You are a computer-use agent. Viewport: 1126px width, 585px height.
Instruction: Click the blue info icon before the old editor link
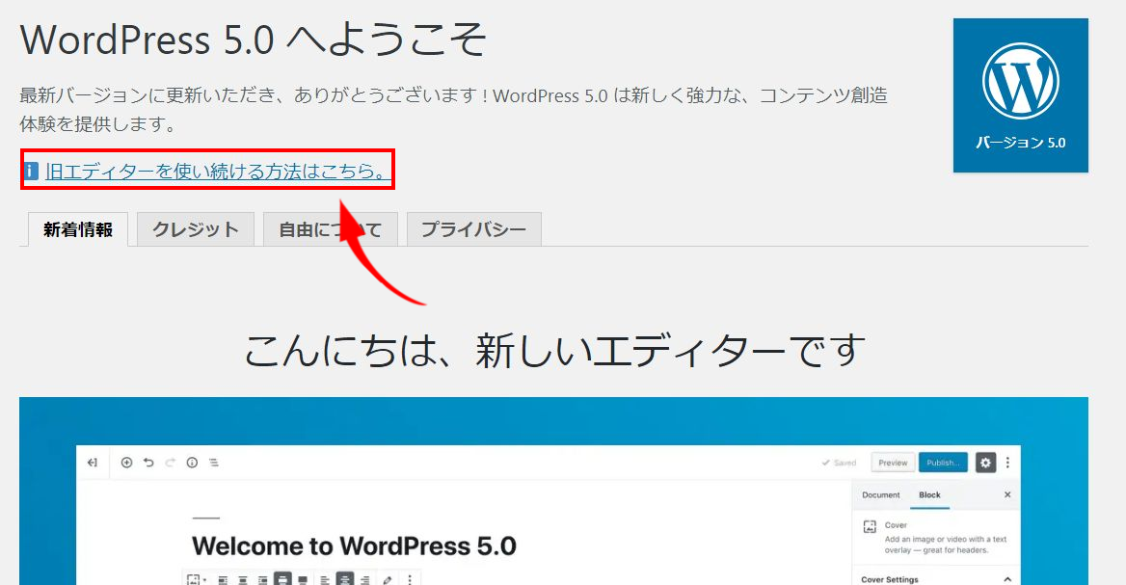click(31, 172)
